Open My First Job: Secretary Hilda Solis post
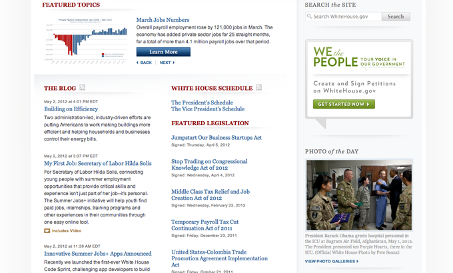Viewport: 453px width, 273px height. [98, 163]
